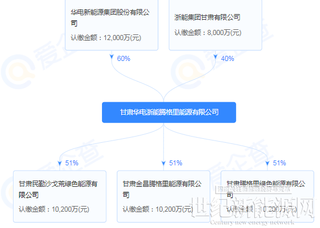320x228 pixels.
Task: Click the arrow icon beside 40%
Action: pyautogui.click(x=216, y=57)
